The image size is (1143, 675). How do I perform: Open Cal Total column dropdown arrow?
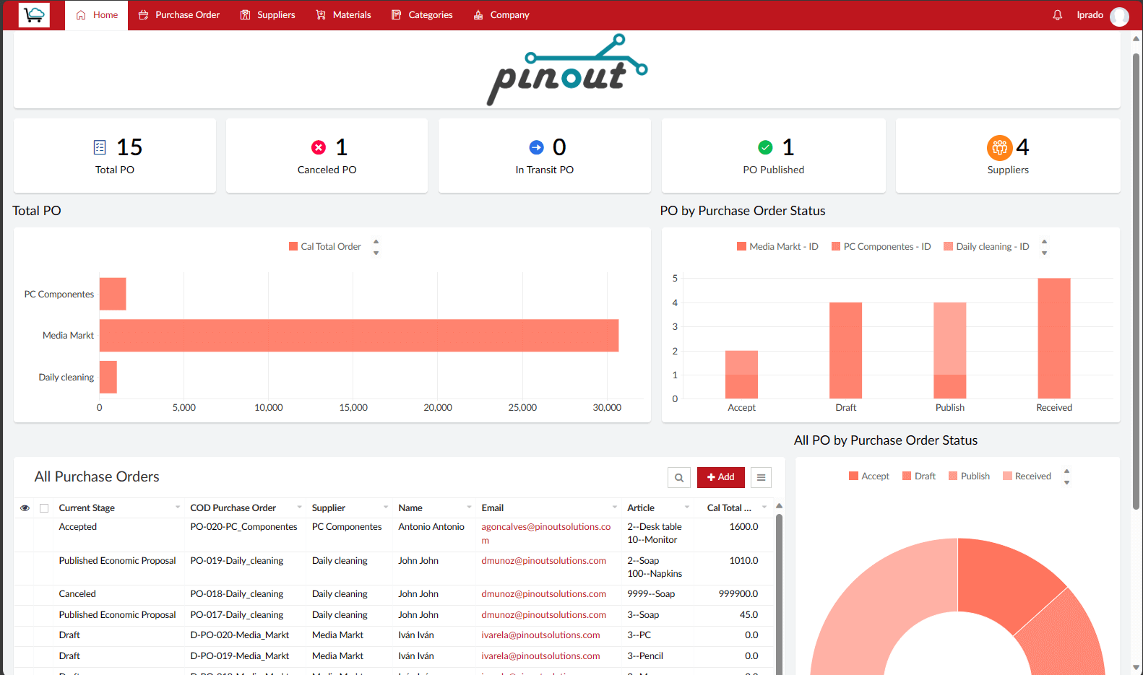pyautogui.click(x=764, y=508)
